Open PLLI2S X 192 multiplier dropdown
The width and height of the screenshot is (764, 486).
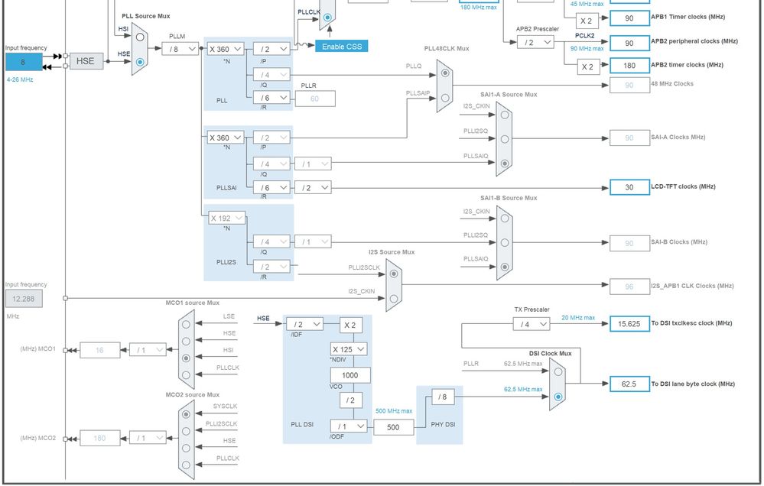click(x=226, y=218)
